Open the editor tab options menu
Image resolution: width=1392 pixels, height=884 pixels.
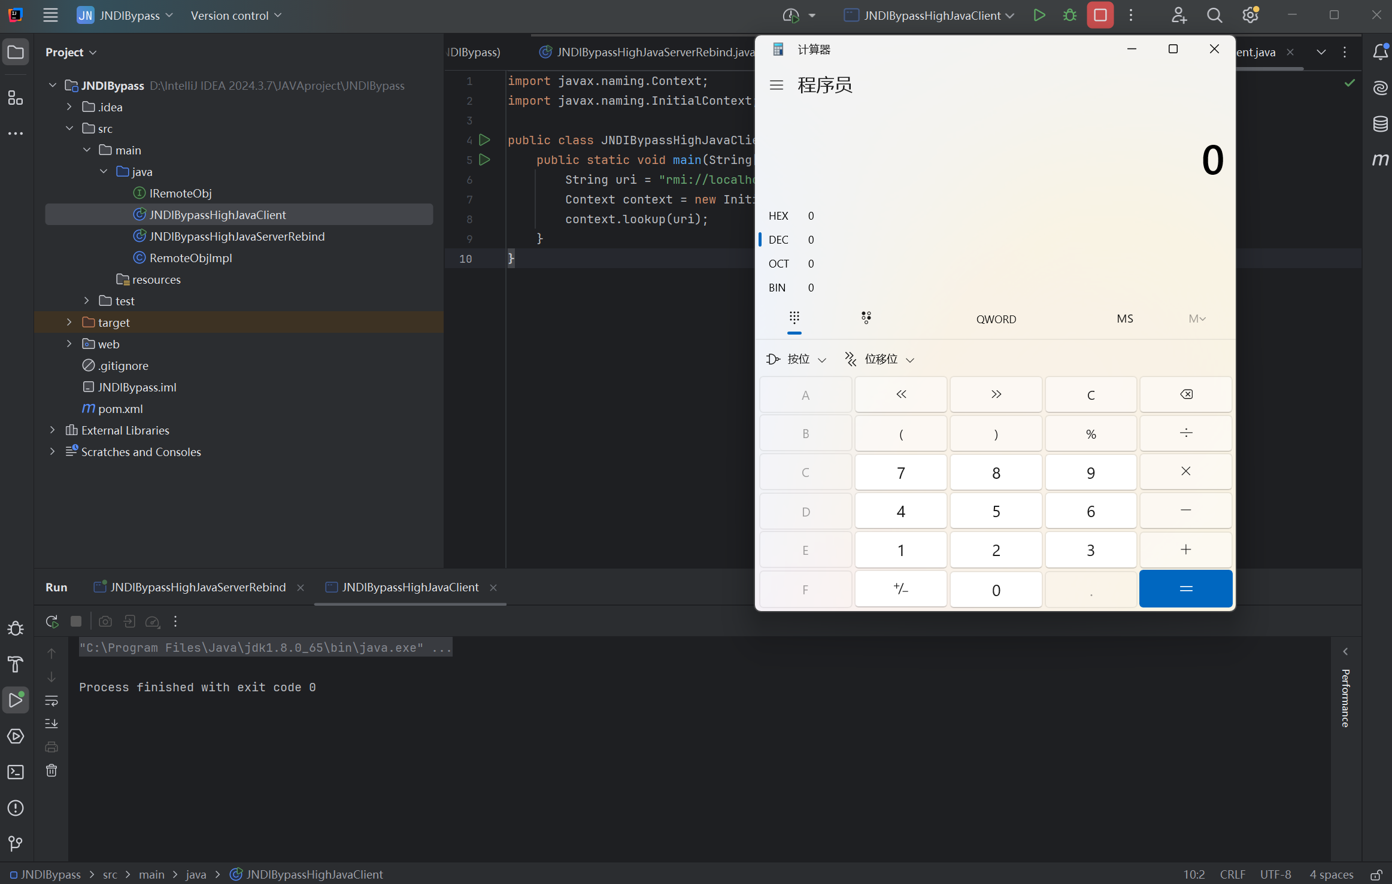(1345, 53)
